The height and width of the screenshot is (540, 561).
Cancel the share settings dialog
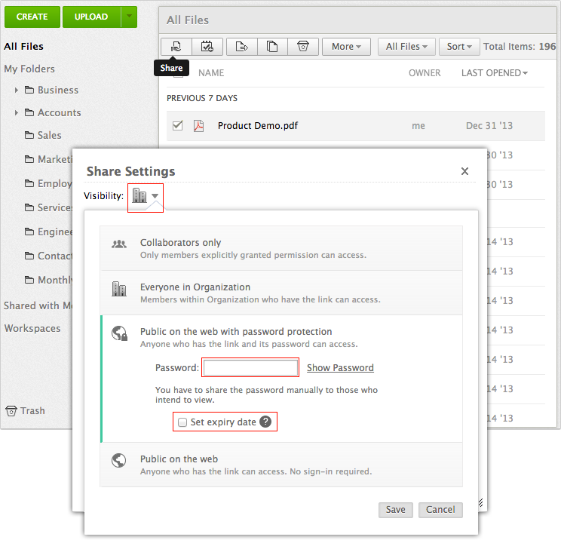[x=440, y=510]
